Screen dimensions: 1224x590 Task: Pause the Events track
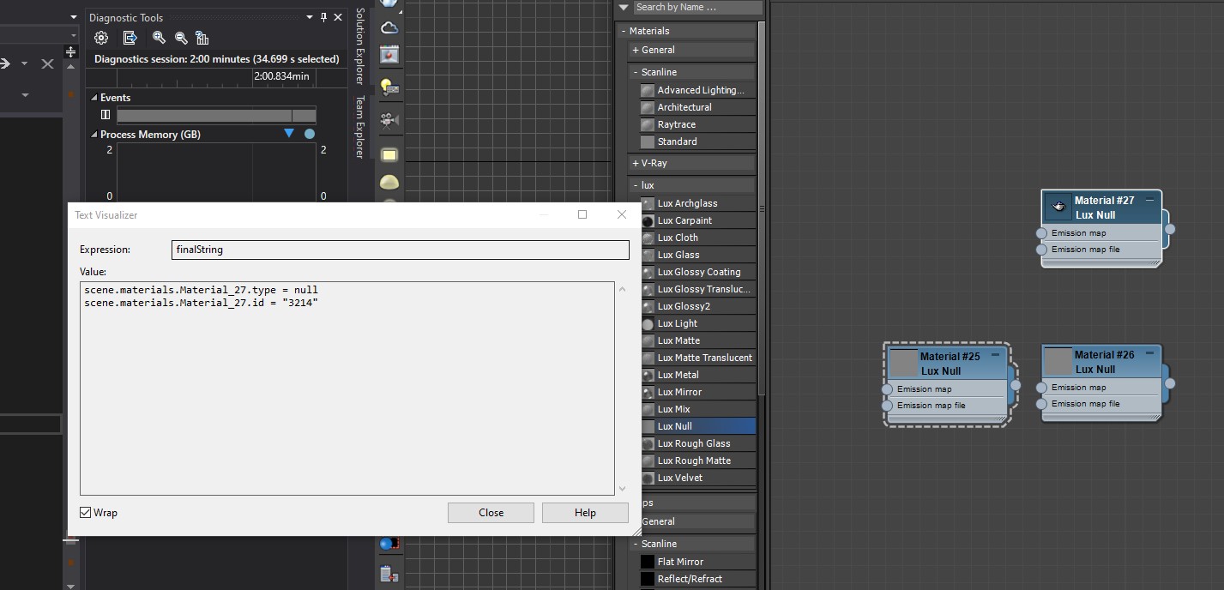tap(106, 115)
